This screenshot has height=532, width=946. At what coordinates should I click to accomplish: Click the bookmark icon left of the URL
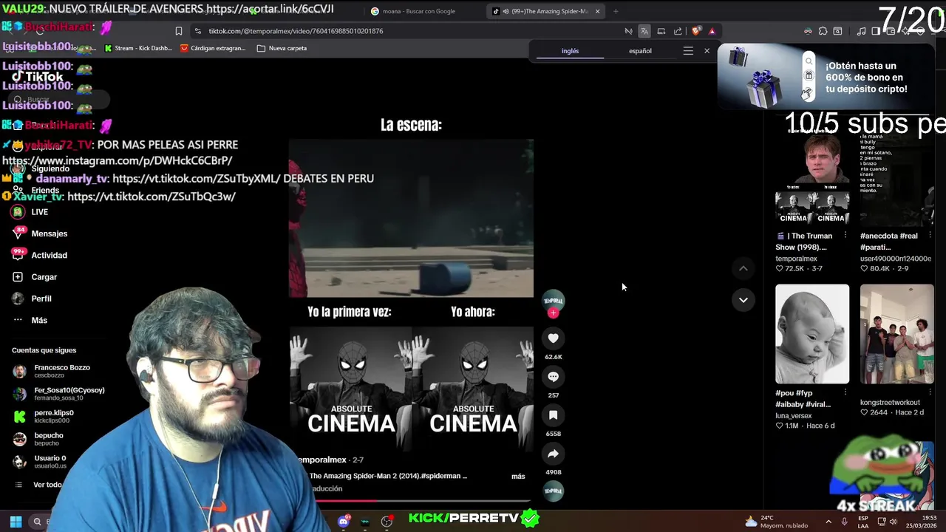point(179,31)
